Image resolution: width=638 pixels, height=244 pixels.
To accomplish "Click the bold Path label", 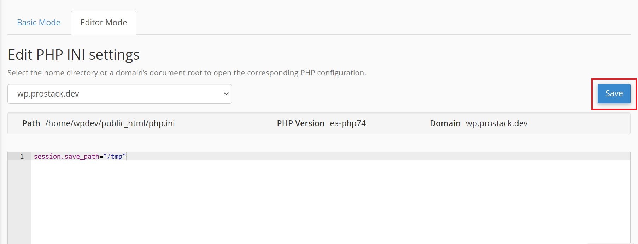I will tap(31, 123).
